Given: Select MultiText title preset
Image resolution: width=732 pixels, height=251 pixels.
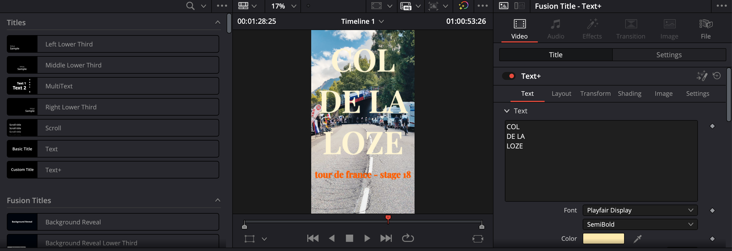Looking at the screenshot, I should point(113,86).
